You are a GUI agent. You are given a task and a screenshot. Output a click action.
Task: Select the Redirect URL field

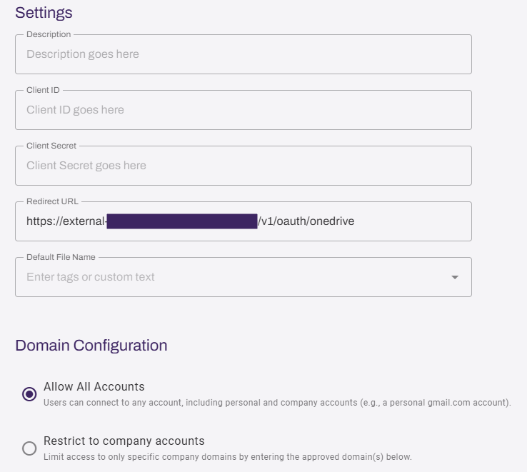pos(244,221)
